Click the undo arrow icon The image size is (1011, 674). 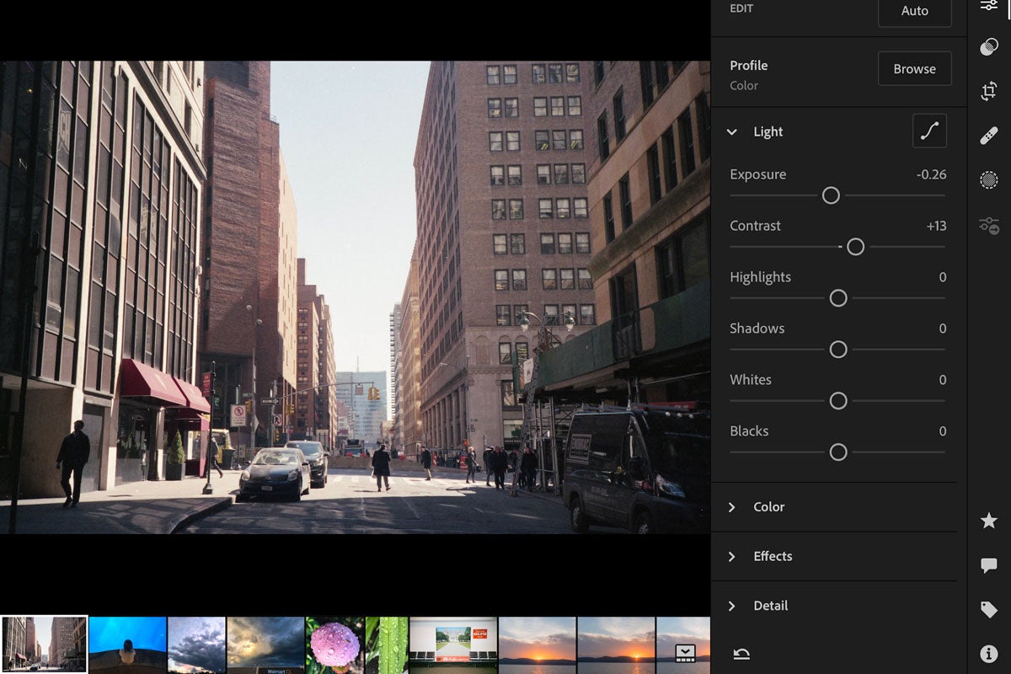tap(741, 654)
